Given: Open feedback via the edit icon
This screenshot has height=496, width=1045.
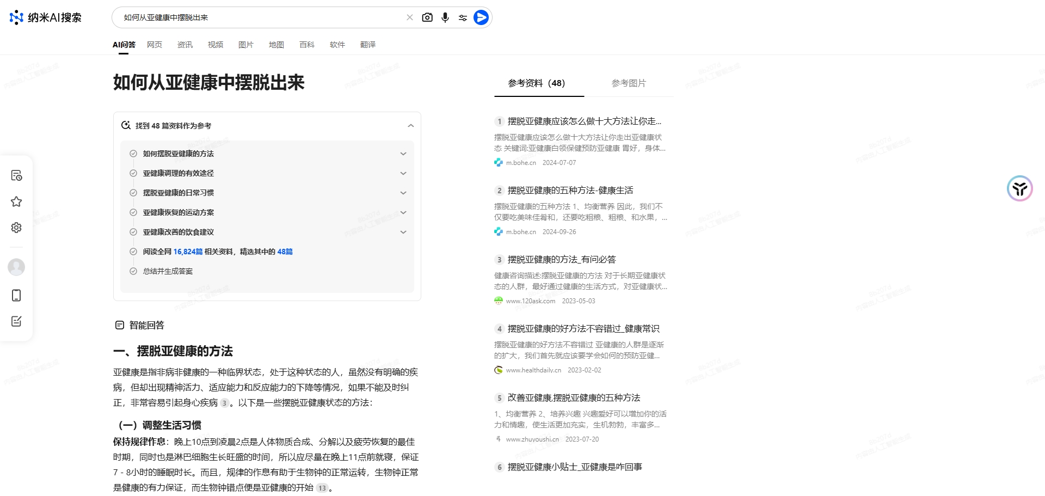Looking at the screenshot, I should point(16,321).
